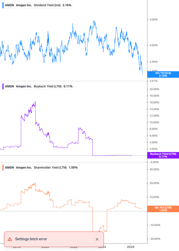Click the 20.00% label on shareholder yield axis
The width and height of the screenshot is (179, 251).
(x=154, y=183)
